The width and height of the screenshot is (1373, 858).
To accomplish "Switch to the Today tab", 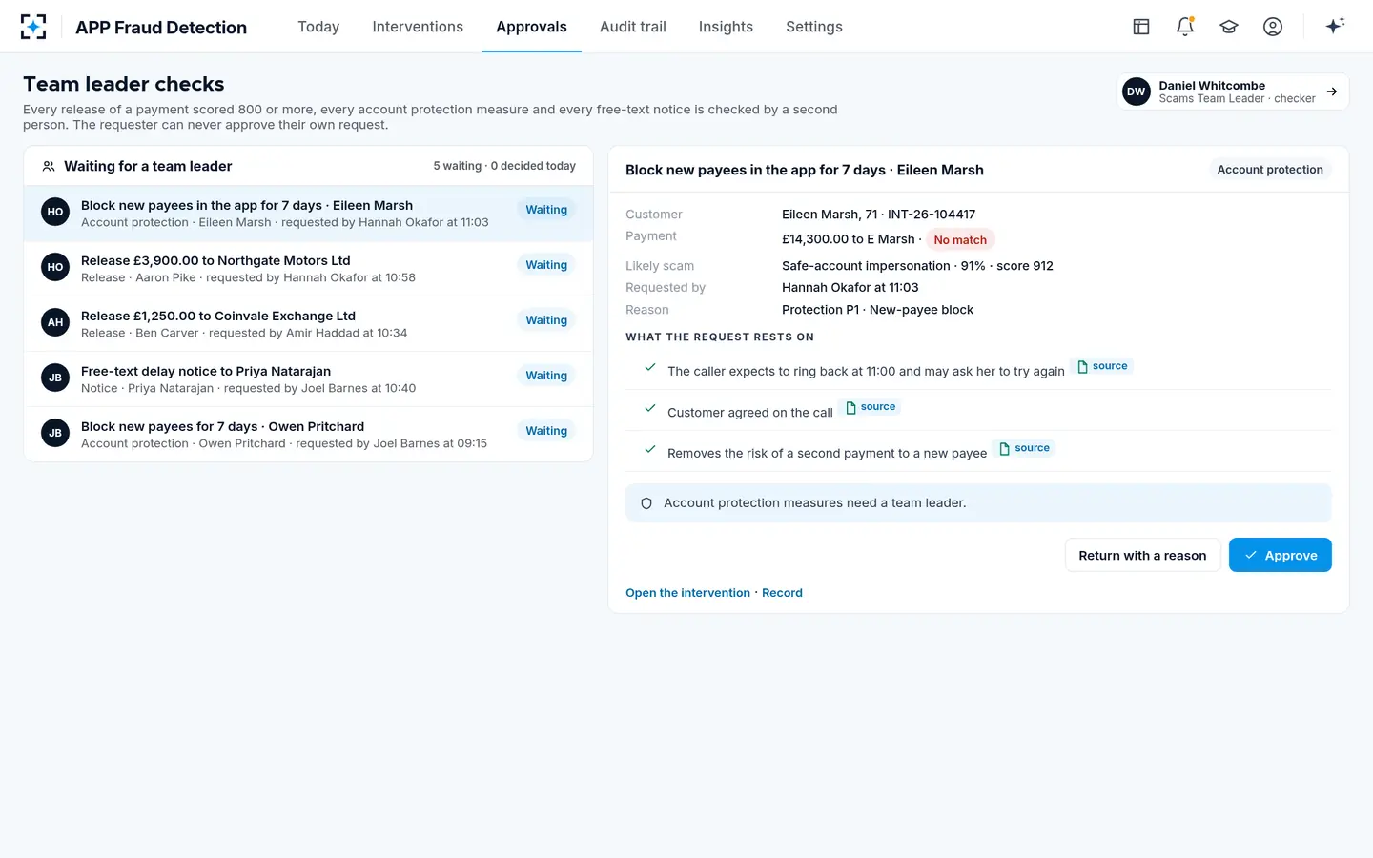I will [x=318, y=27].
